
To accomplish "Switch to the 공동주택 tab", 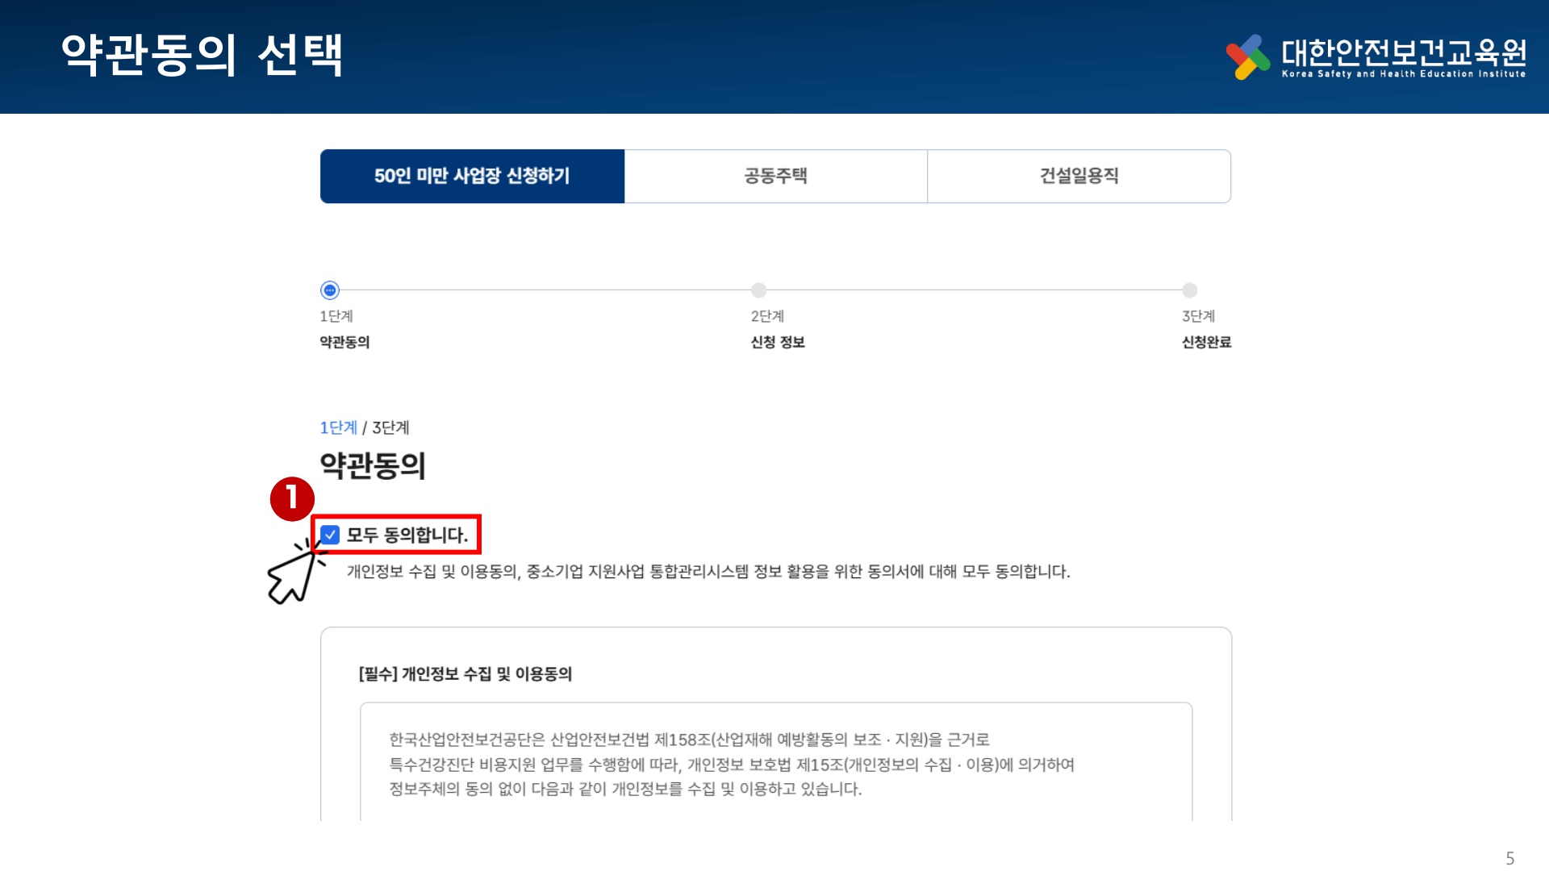I will (775, 176).
